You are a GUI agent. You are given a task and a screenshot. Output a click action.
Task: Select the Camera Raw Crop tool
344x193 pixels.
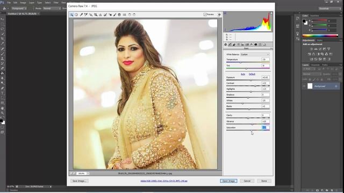96,14
